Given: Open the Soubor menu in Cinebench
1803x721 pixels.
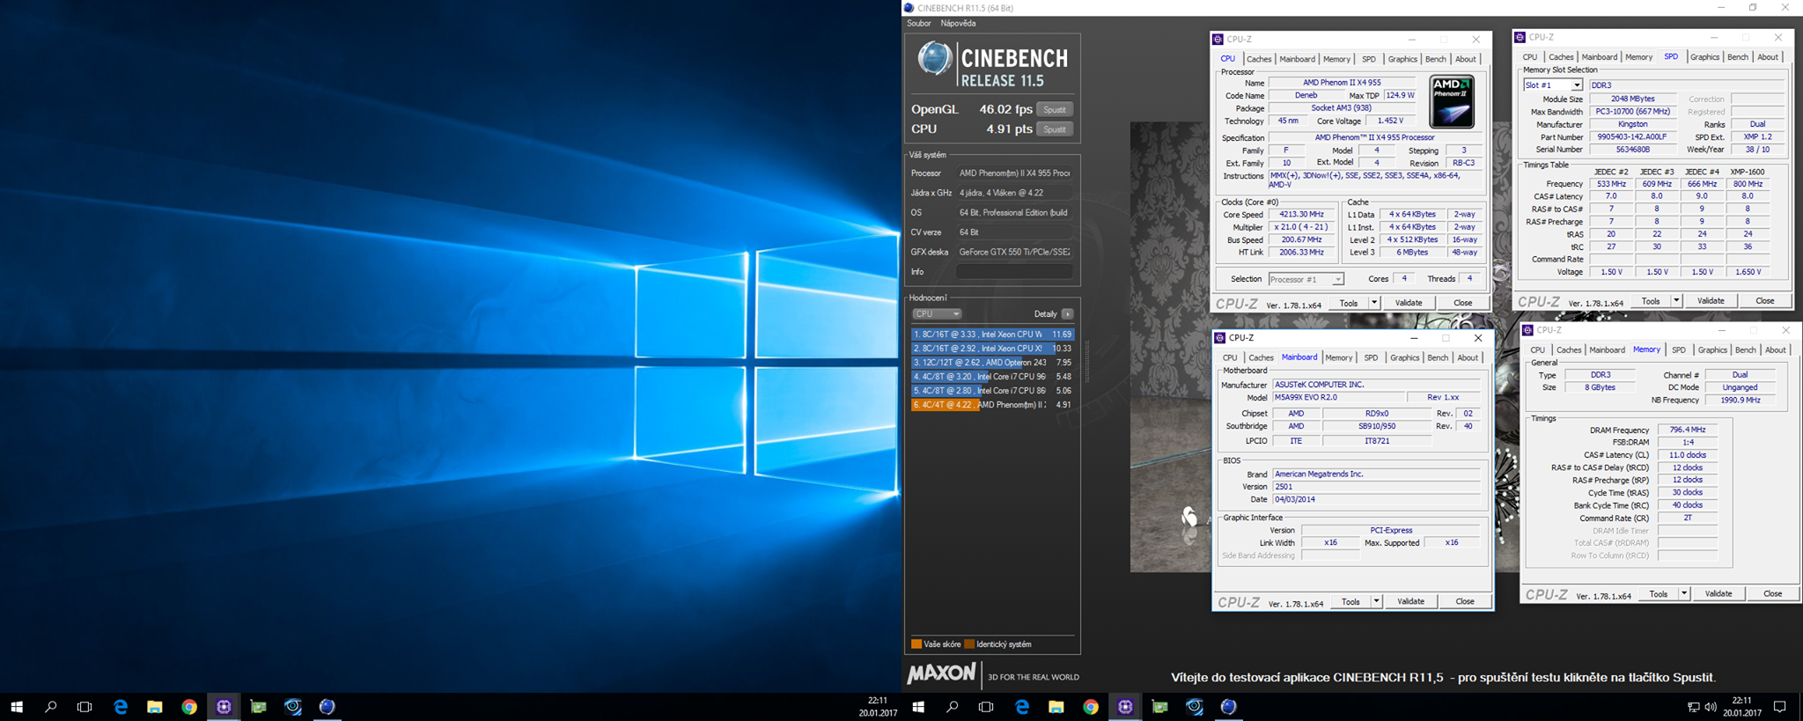Looking at the screenshot, I should point(918,24).
